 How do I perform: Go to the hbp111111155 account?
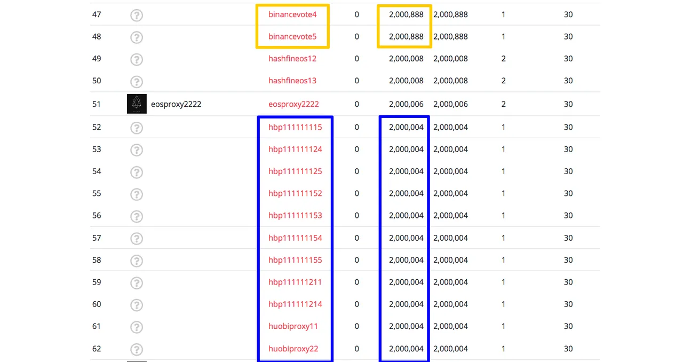295,260
